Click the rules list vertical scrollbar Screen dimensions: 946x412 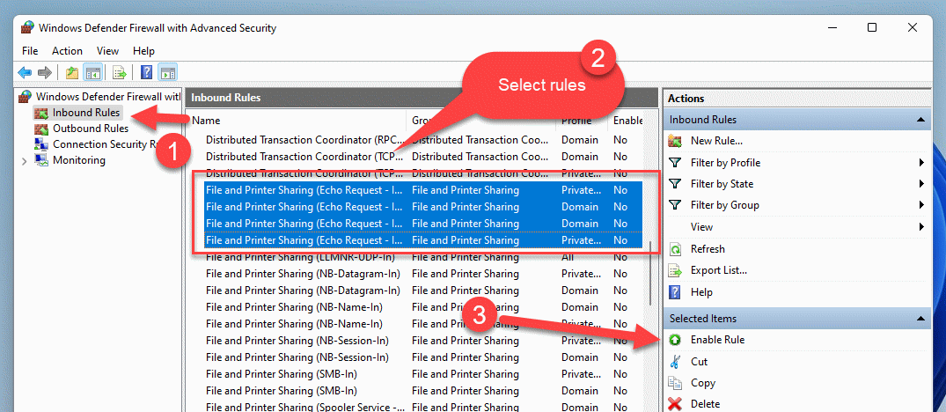pyautogui.click(x=651, y=273)
